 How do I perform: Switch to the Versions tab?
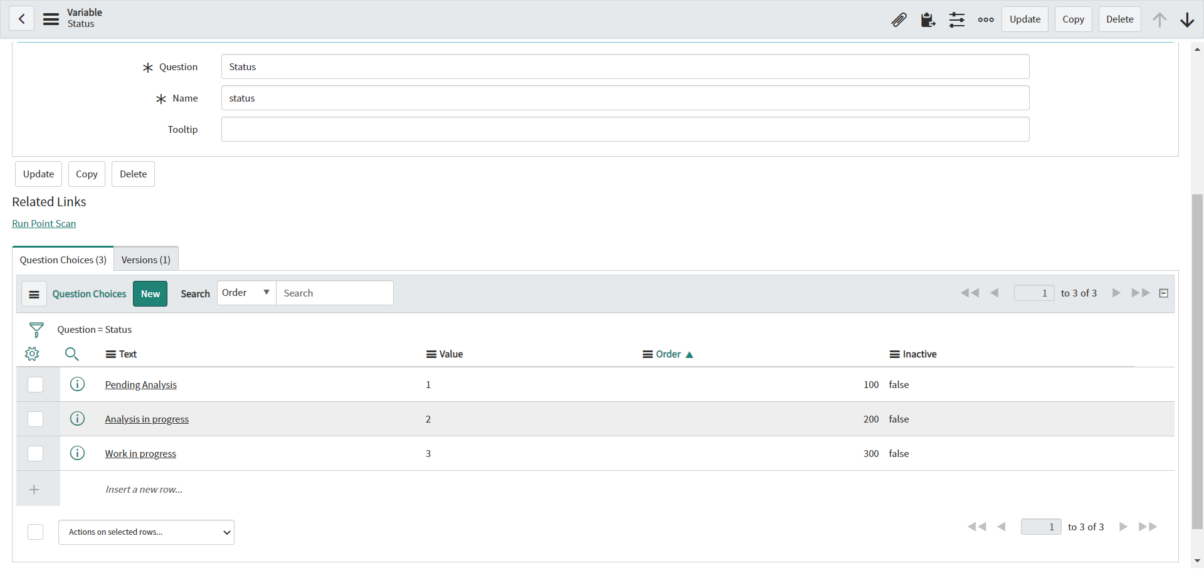pos(145,259)
